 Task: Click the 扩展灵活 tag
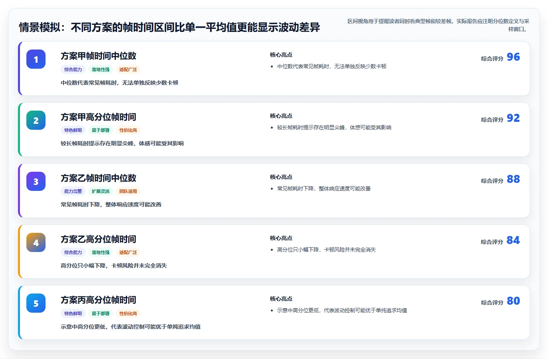101,191
